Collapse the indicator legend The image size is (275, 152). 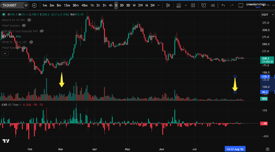(x=5, y=54)
